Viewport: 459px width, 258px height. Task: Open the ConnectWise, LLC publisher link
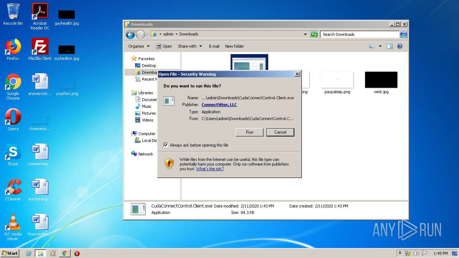tap(219, 105)
